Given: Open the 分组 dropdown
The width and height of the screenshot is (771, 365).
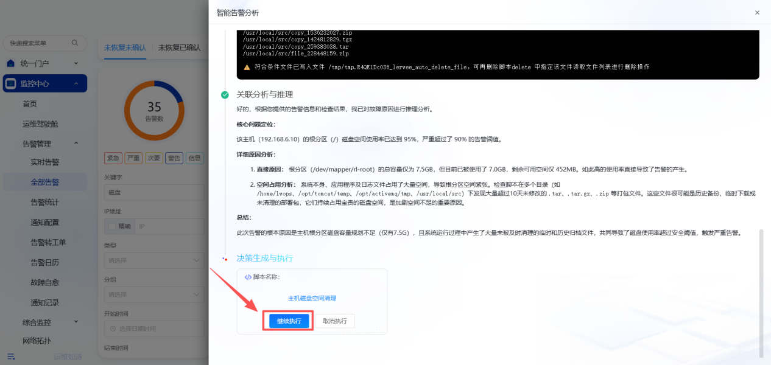Looking at the screenshot, I should click(x=154, y=294).
